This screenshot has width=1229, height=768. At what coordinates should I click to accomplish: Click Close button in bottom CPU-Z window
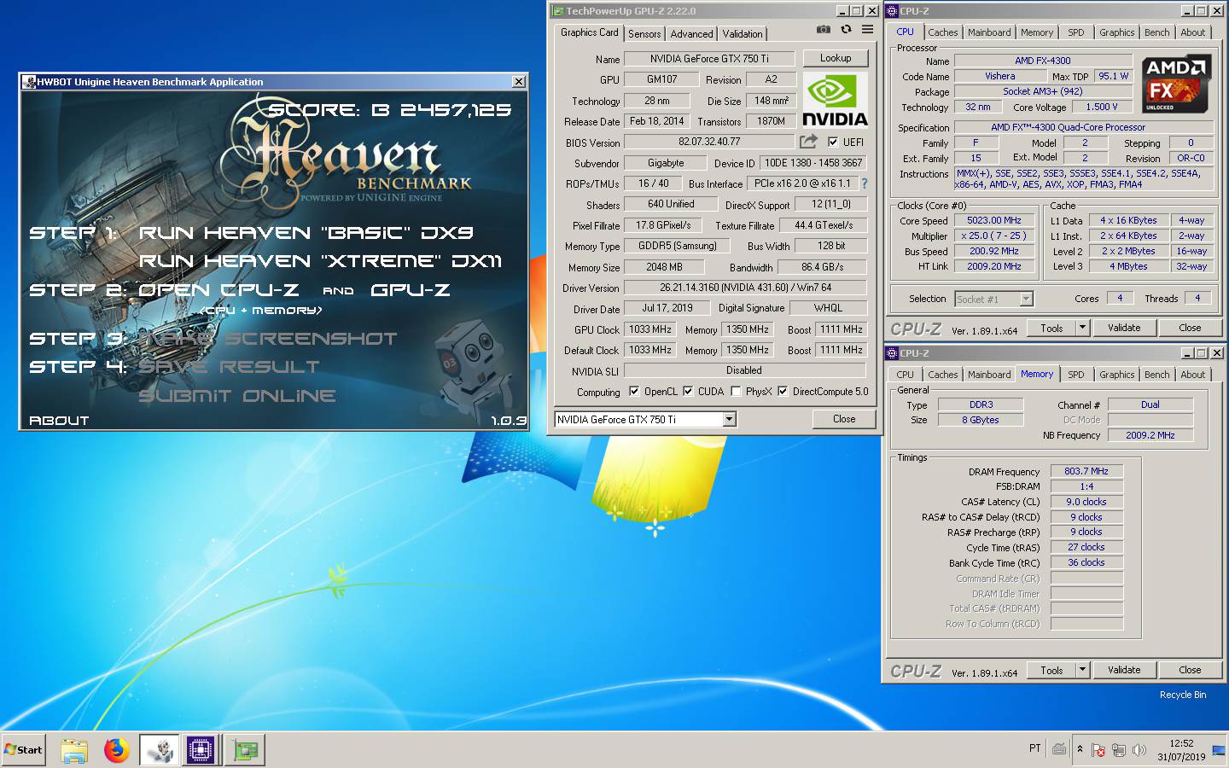point(1190,670)
